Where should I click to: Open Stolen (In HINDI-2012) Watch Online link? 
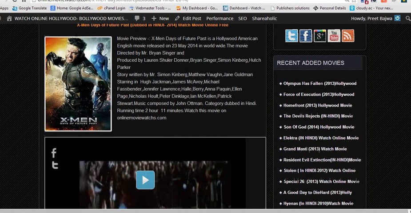tap(319, 170)
